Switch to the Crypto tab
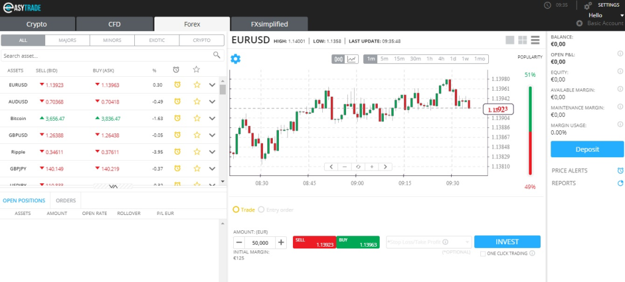Screen dimensions: 625x282 click(37, 24)
